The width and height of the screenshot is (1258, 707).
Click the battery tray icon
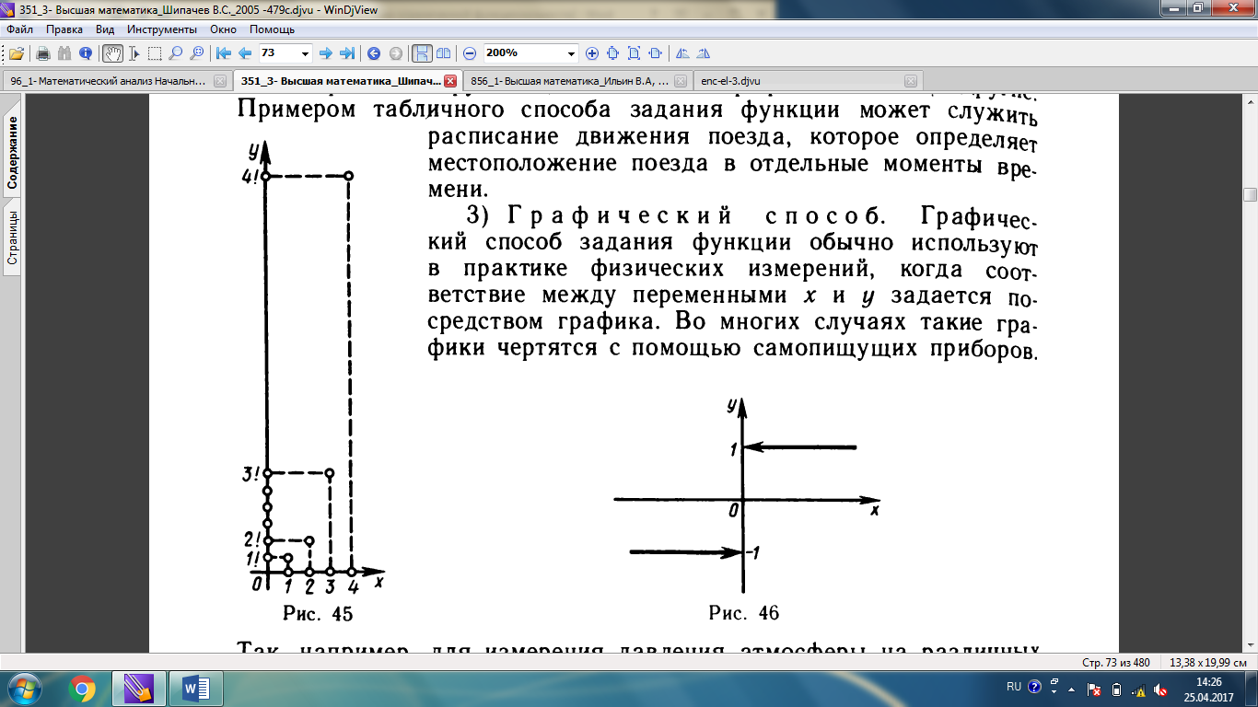(x=1116, y=689)
